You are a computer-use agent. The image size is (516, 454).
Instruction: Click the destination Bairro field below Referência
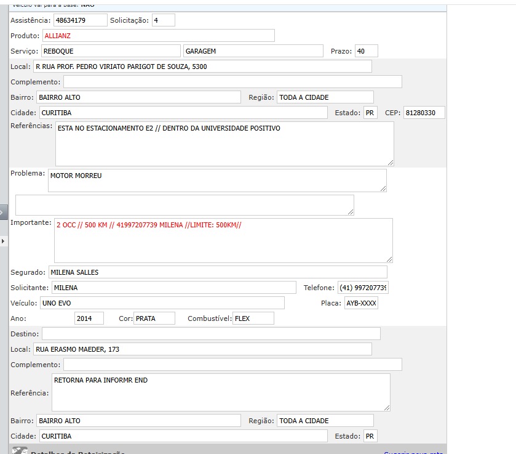click(x=138, y=421)
